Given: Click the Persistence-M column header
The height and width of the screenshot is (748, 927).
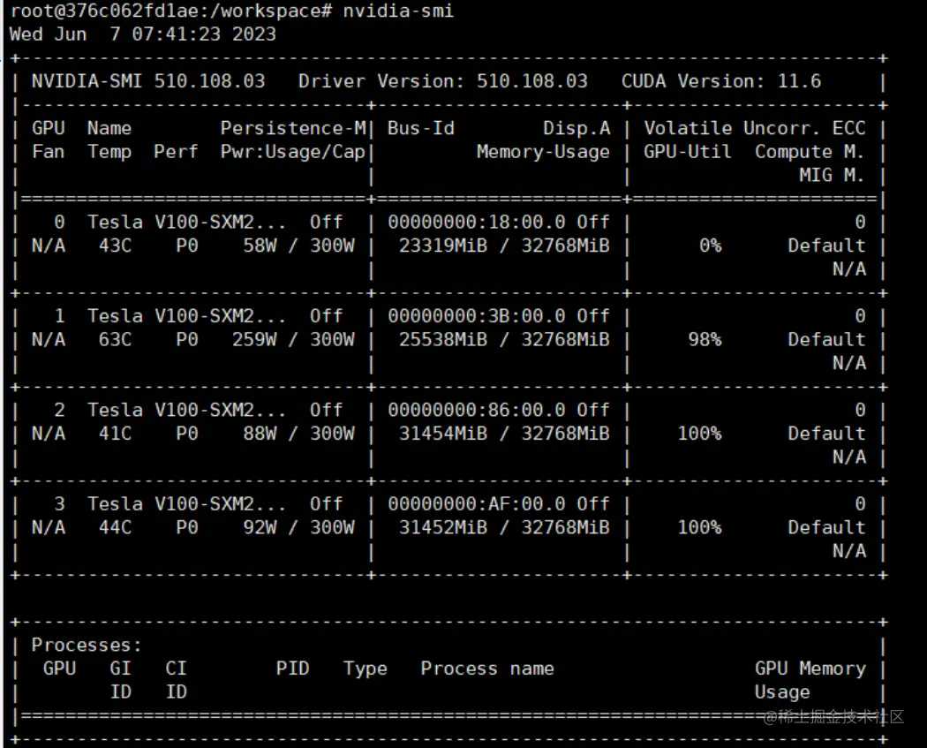Looking at the screenshot, I should click(293, 128).
